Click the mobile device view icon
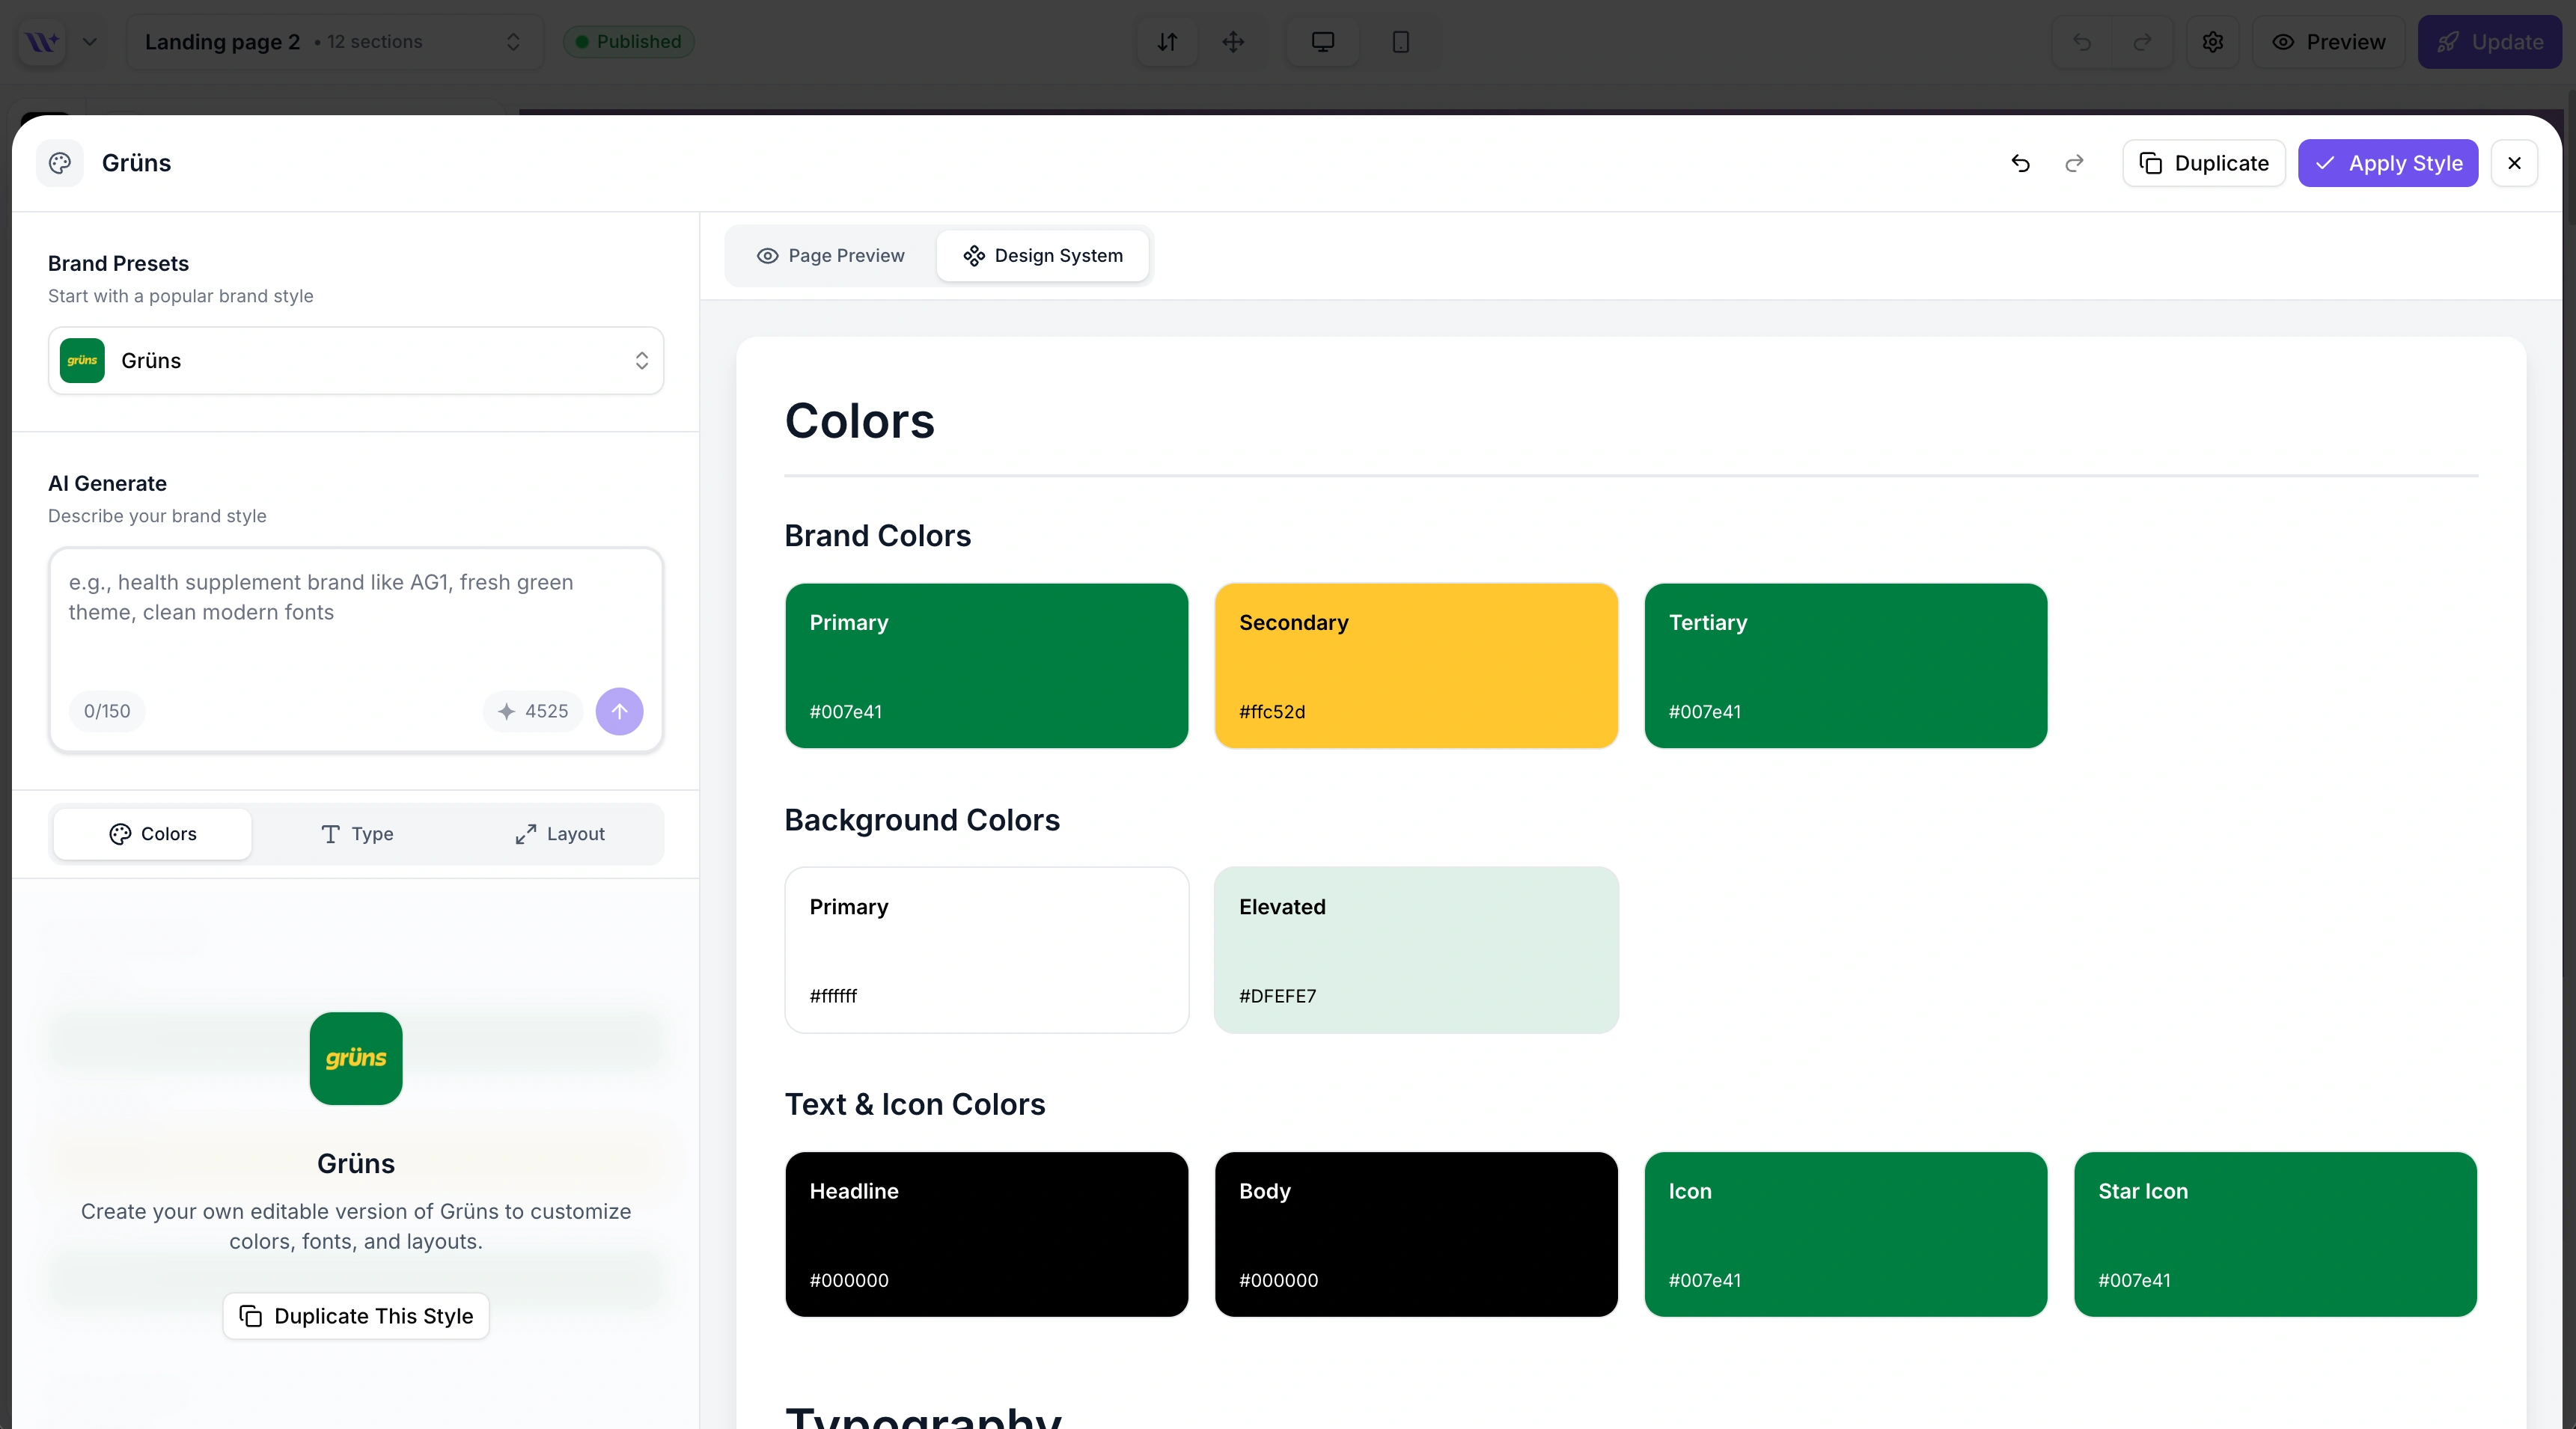The height and width of the screenshot is (1429, 2576). 1400,42
